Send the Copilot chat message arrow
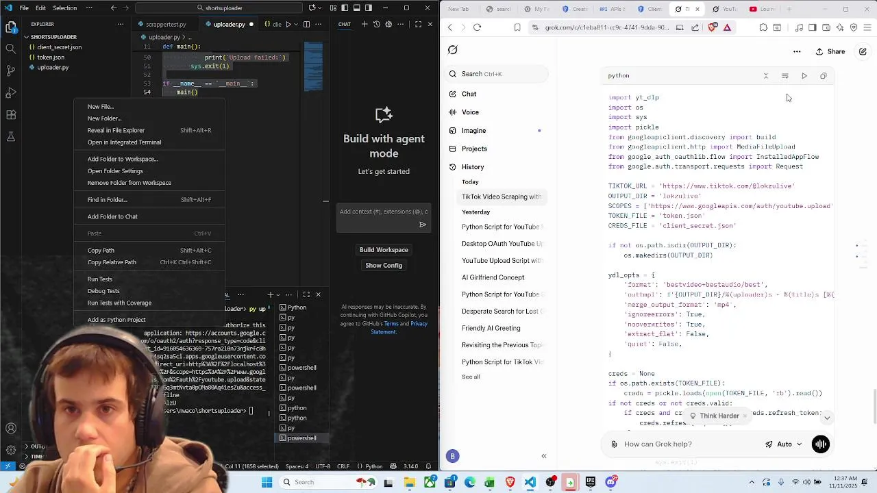877x493 pixels. [x=423, y=225]
